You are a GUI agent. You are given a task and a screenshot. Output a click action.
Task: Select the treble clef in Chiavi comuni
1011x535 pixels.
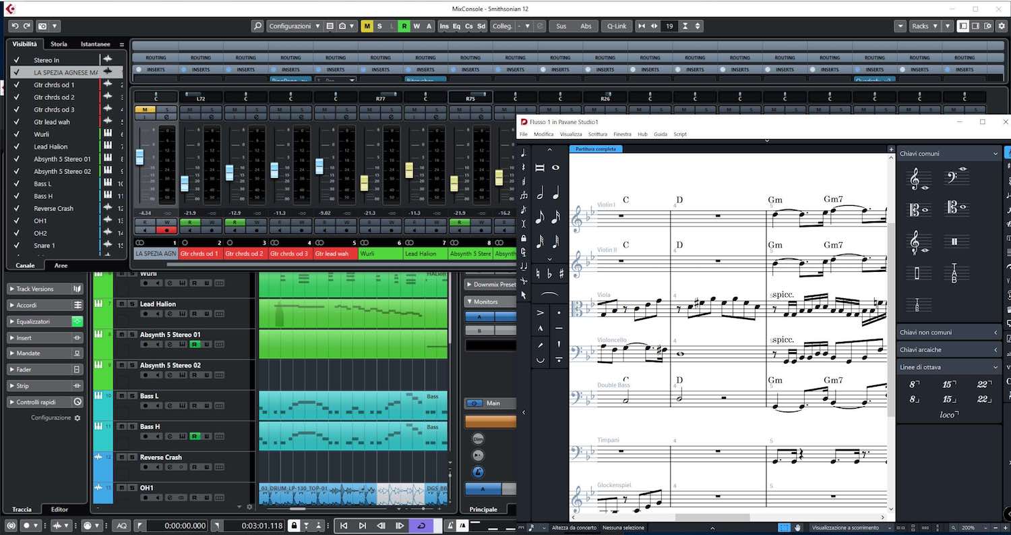919,179
